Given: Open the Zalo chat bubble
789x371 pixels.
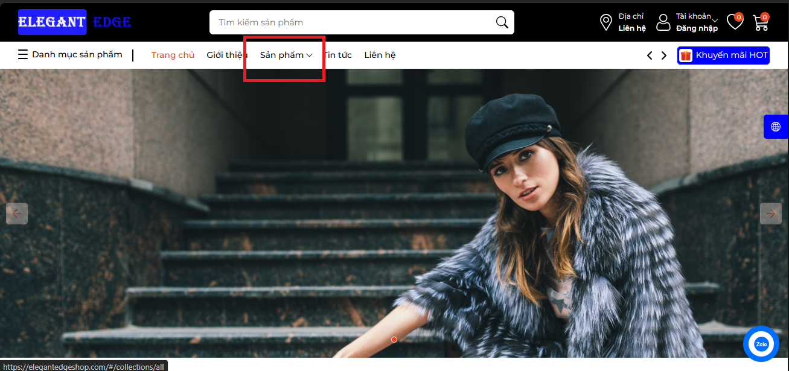Looking at the screenshot, I should point(761,344).
